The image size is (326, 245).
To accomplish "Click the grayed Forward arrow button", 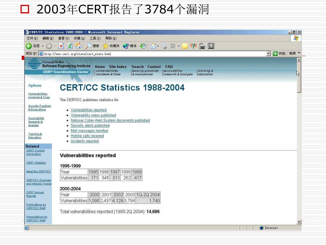I will (49, 46).
